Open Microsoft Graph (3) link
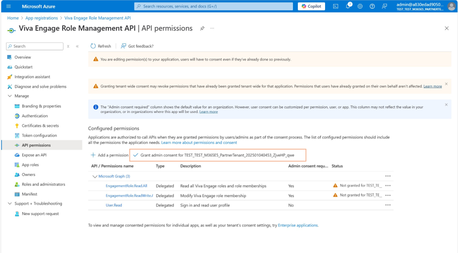The width and height of the screenshot is (458, 253). coord(114,176)
